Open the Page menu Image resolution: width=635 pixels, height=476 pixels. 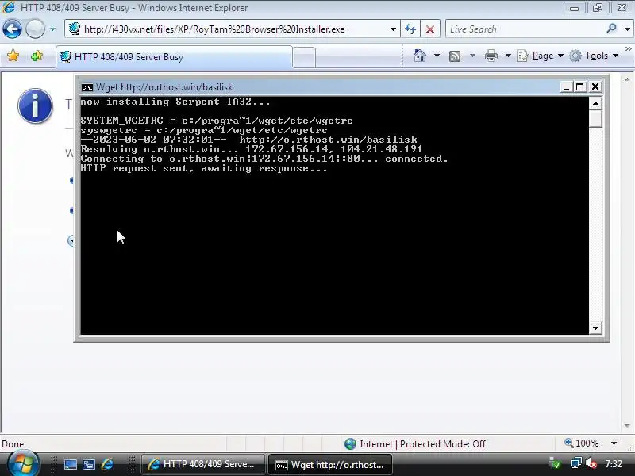point(541,56)
